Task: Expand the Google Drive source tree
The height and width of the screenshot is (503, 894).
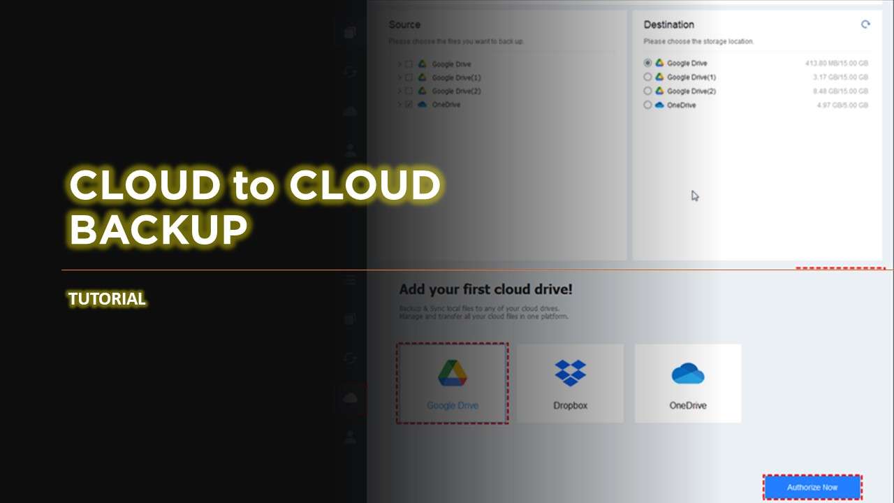Action: (x=400, y=64)
